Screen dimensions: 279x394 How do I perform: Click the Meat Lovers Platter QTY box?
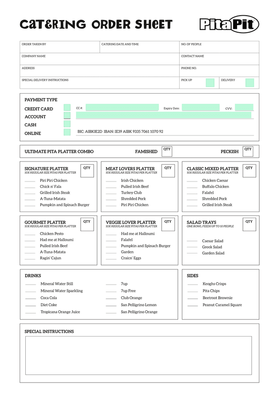tap(168, 171)
